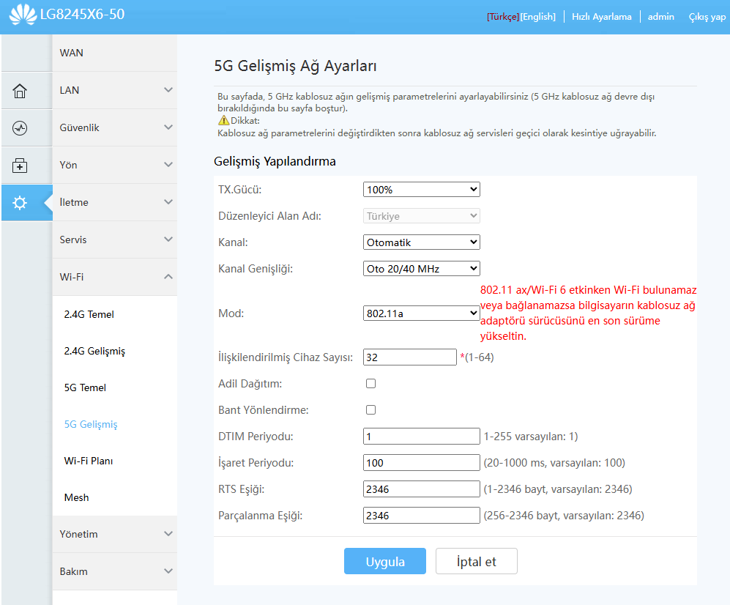Open the 2.4G Gelişmiş submenu
The height and width of the screenshot is (605, 730).
coord(94,351)
